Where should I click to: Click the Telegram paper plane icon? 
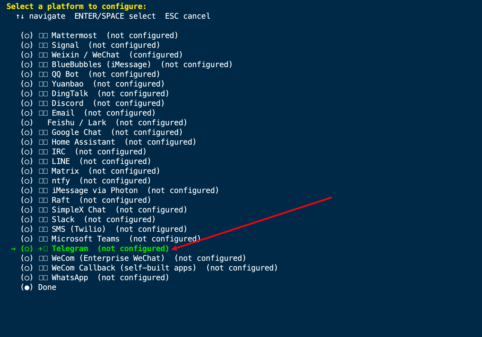[x=41, y=249]
